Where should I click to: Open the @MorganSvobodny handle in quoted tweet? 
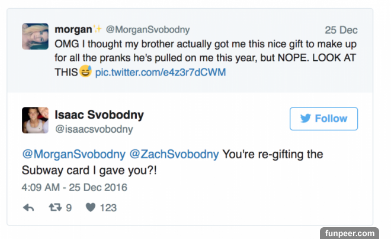(148, 30)
